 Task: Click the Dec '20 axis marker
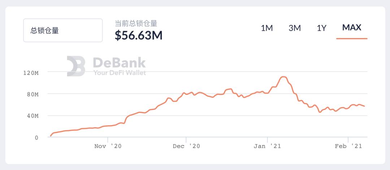[186, 146]
